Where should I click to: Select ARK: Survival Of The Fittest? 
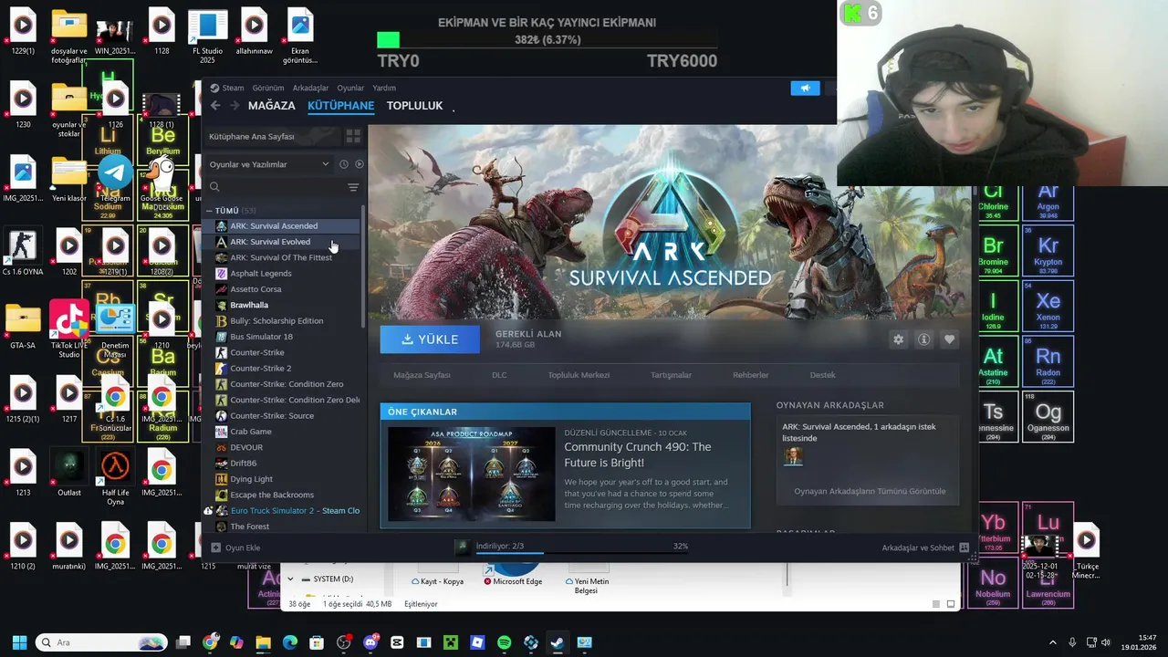(281, 257)
